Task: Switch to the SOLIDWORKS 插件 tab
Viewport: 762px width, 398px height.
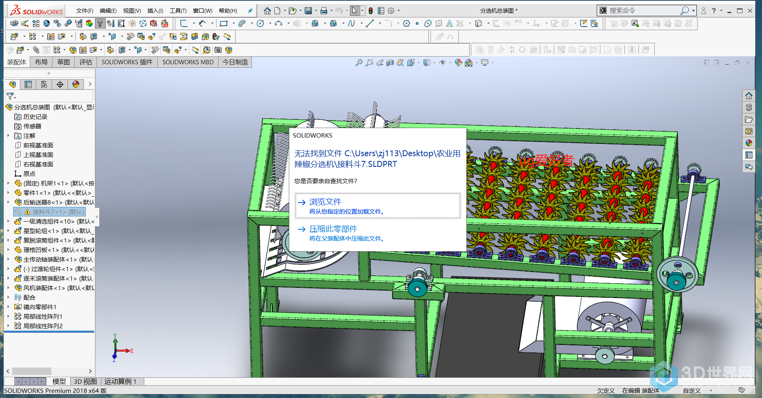Action: 127,62
